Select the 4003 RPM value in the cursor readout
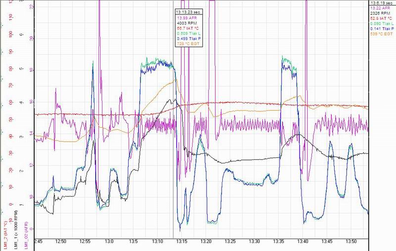This screenshot has height=251, width=396. coord(187,23)
